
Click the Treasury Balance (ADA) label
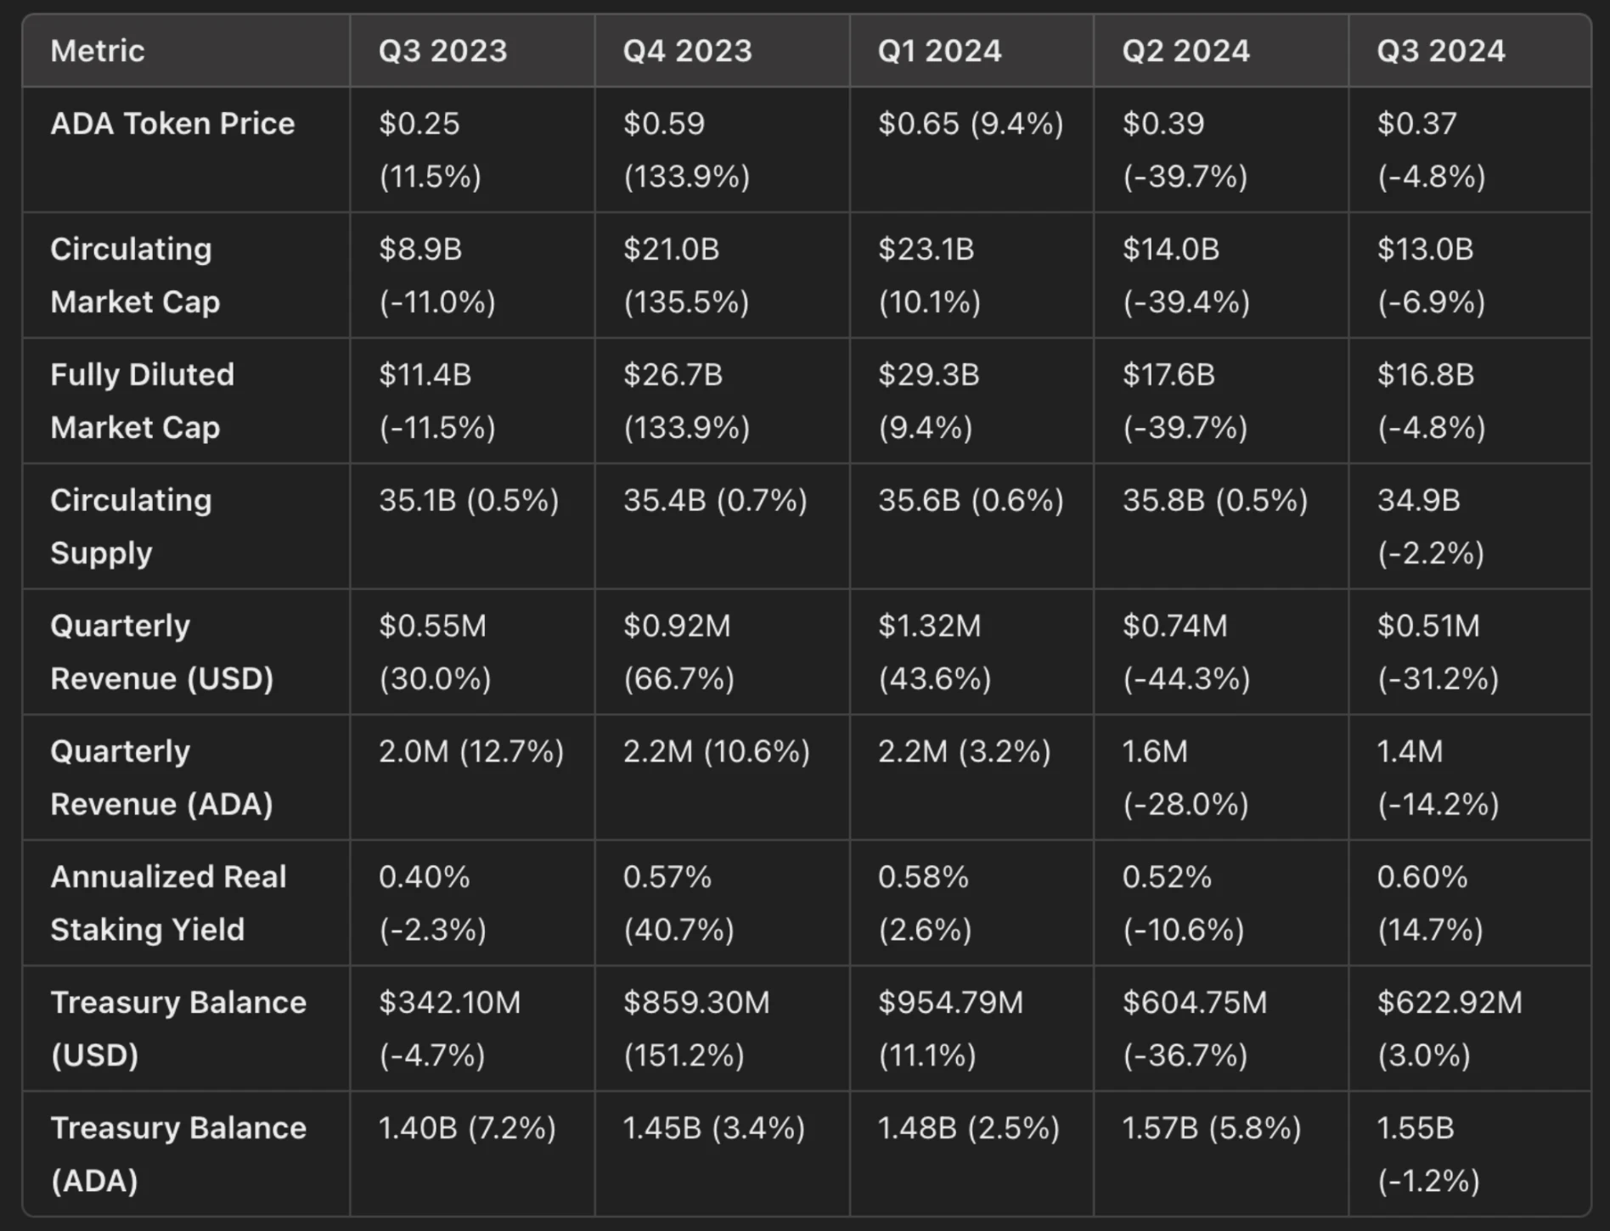click(178, 1154)
